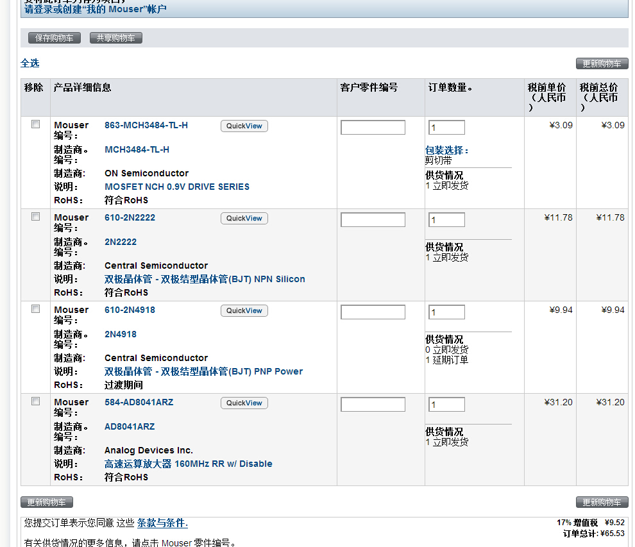Focus customer part number field for 2N4918 row
635x547 pixels.
click(x=373, y=312)
